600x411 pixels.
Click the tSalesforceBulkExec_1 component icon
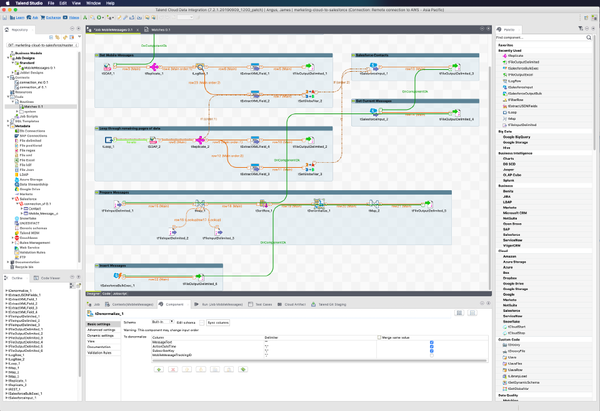click(x=116, y=277)
